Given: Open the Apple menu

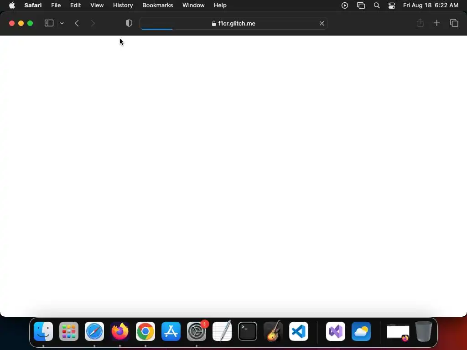Looking at the screenshot, I should pos(12,5).
